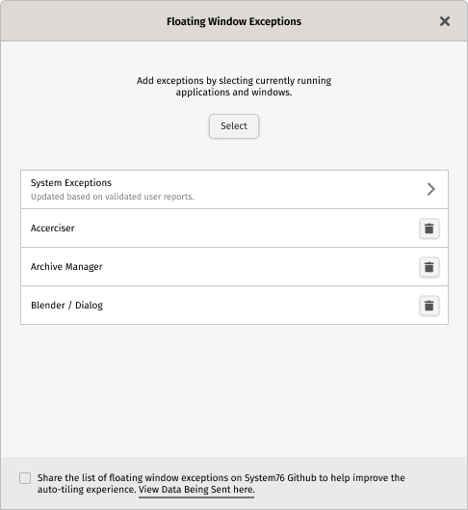Click the Updated based on validated user reports subtitle
468x510 pixels.
click(x=112, y=197)
